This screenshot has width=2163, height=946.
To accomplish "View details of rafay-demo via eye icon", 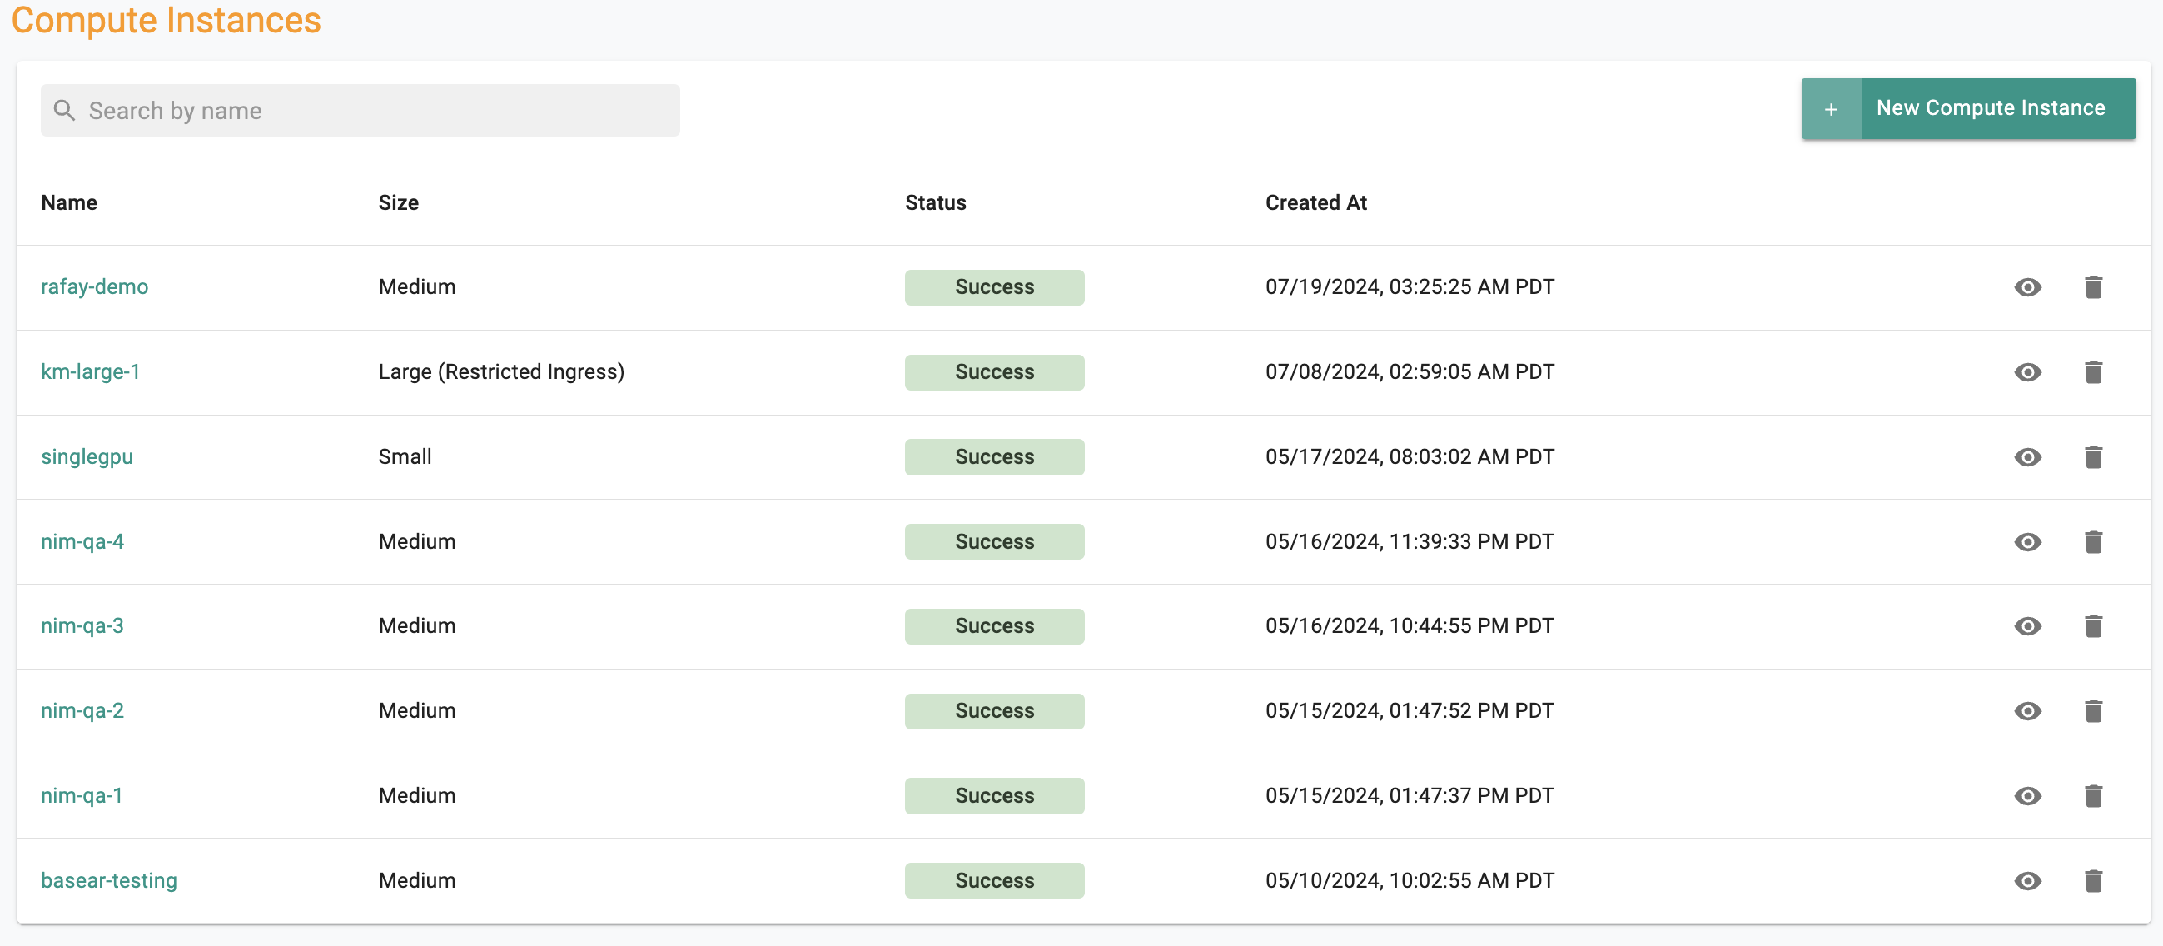I will coord(2027,287).
